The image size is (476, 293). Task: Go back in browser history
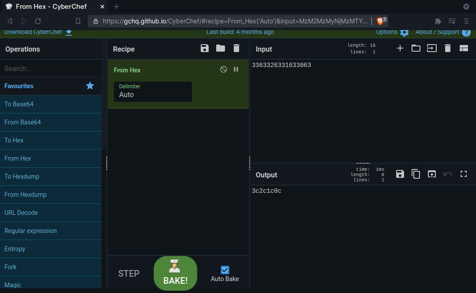[x=10, y=21]
